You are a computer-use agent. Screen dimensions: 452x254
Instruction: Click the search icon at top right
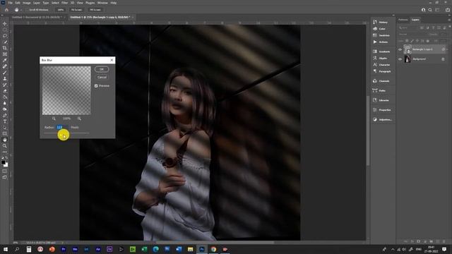(x=430, y=10)
